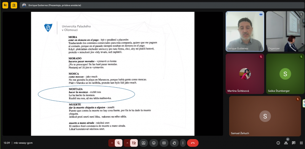This screenshot has width=305, height=149.
Task: Open meeting details info icon
Action: 278,143
